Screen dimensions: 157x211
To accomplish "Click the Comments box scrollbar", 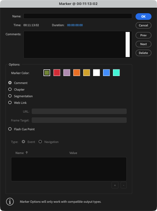I will 128,45.
